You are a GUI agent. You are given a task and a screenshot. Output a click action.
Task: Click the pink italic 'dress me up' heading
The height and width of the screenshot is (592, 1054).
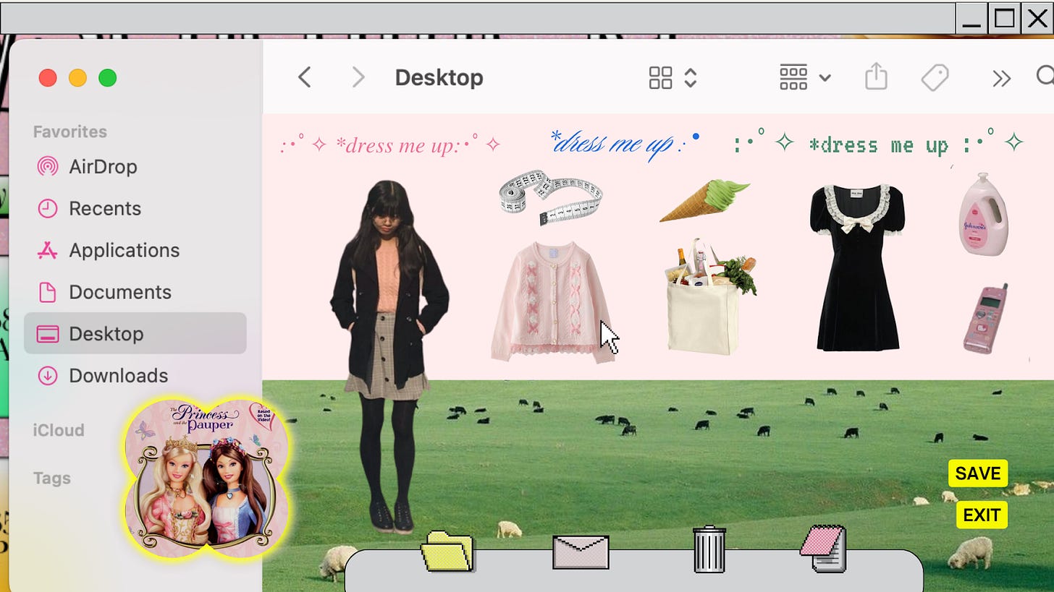(x=391, y=145)
